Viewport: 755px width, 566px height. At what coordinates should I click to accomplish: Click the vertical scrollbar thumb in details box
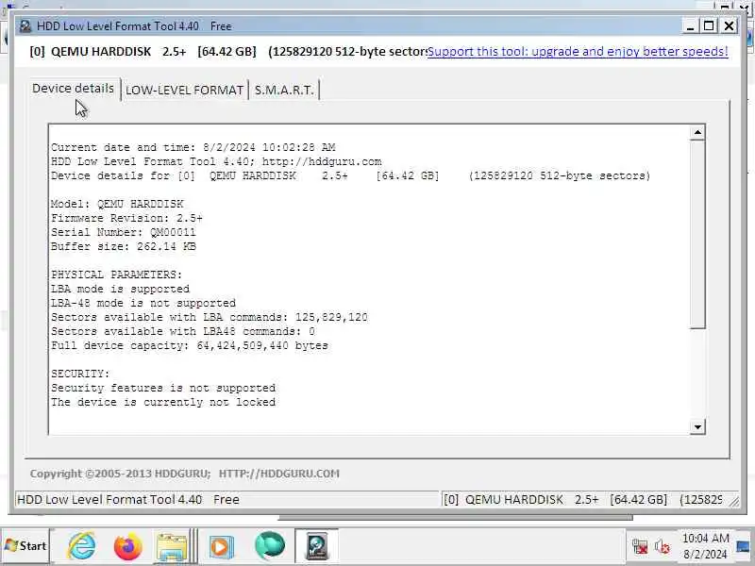697,235
